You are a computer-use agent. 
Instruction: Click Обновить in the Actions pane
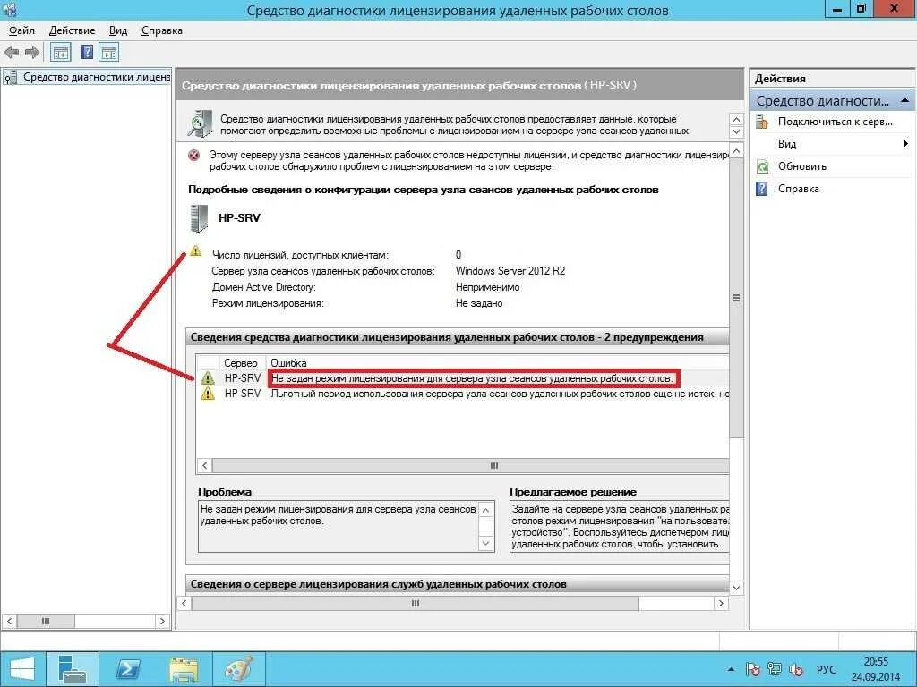point(801,166)
